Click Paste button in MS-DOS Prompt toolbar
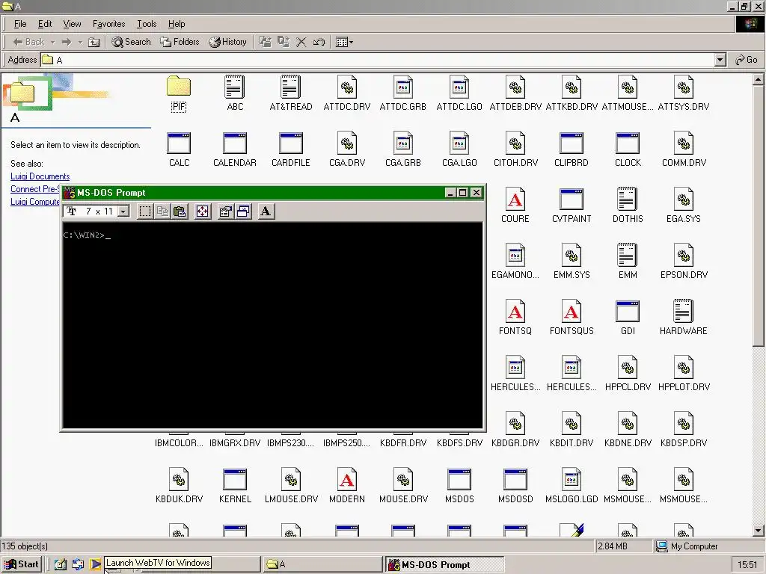Screen dimensions: 766x574 [180, 212]
